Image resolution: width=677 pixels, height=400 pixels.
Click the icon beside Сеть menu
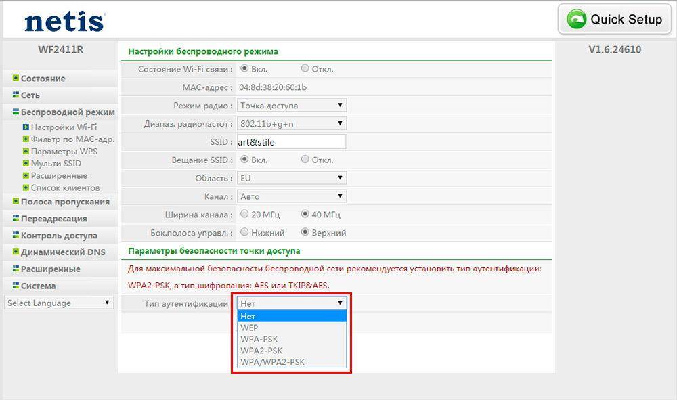click(16, 95)
